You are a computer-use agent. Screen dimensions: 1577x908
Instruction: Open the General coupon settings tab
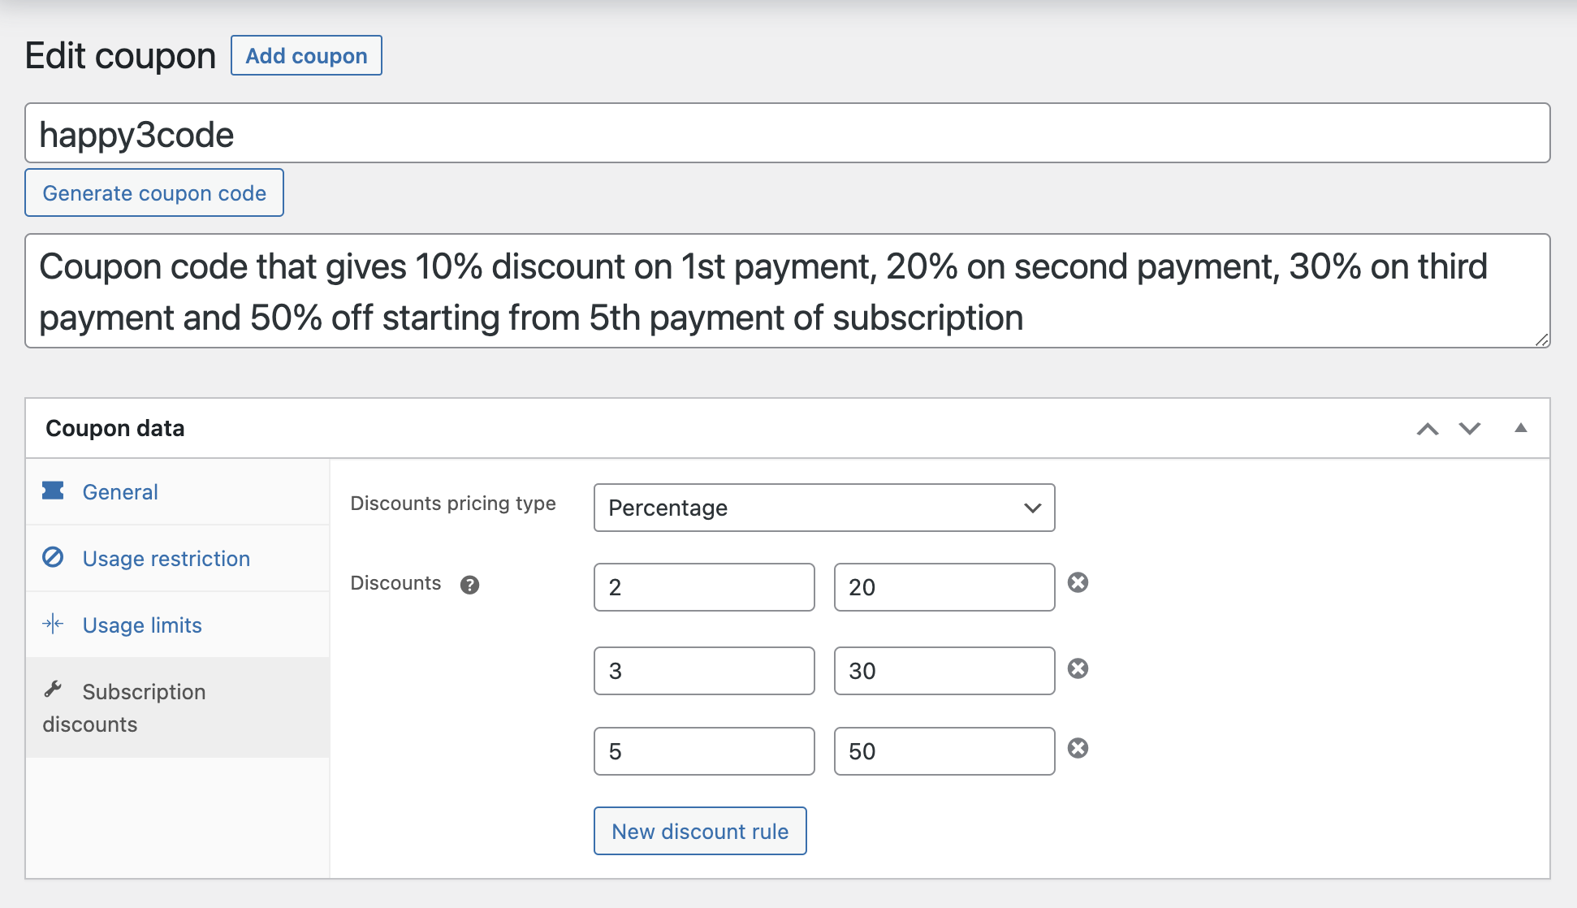119,491
